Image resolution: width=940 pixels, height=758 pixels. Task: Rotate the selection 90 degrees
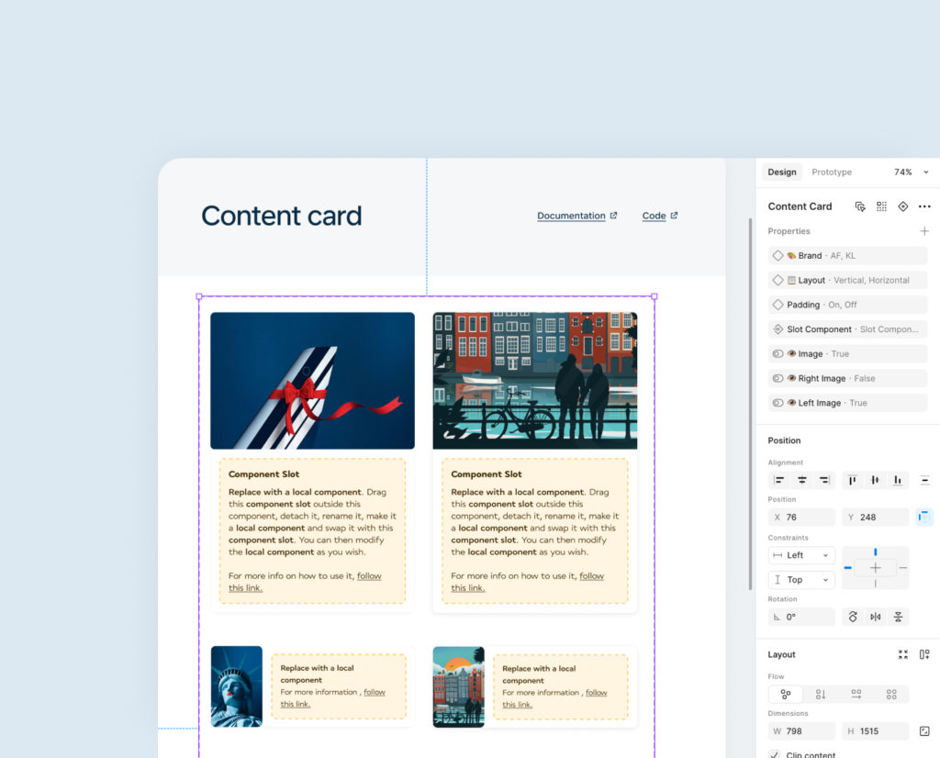click(852, 617)
